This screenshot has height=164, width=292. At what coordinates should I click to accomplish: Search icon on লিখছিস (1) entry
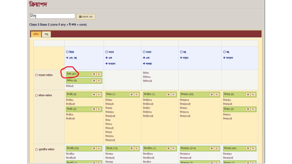[173, 94]
